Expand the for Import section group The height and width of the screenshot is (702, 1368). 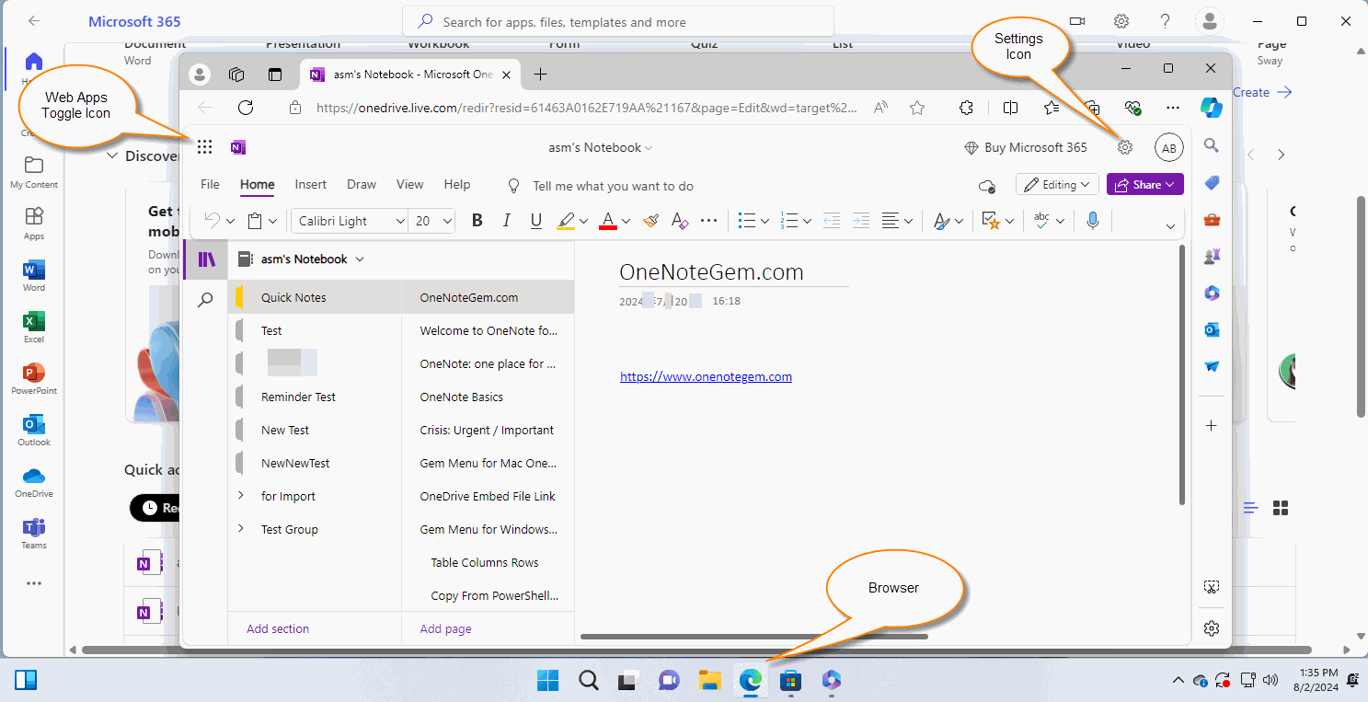click(x=241, y=496)
